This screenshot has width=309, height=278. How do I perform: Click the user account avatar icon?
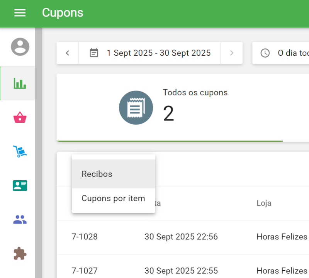pos(20,47)
